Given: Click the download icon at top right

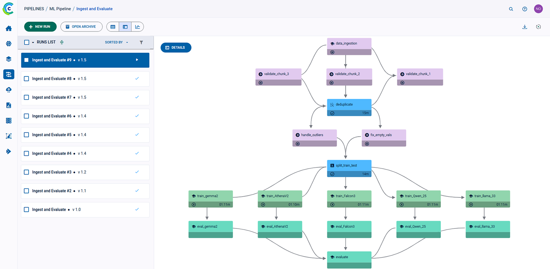Looking at the screenshot, I should pos(525,27).
